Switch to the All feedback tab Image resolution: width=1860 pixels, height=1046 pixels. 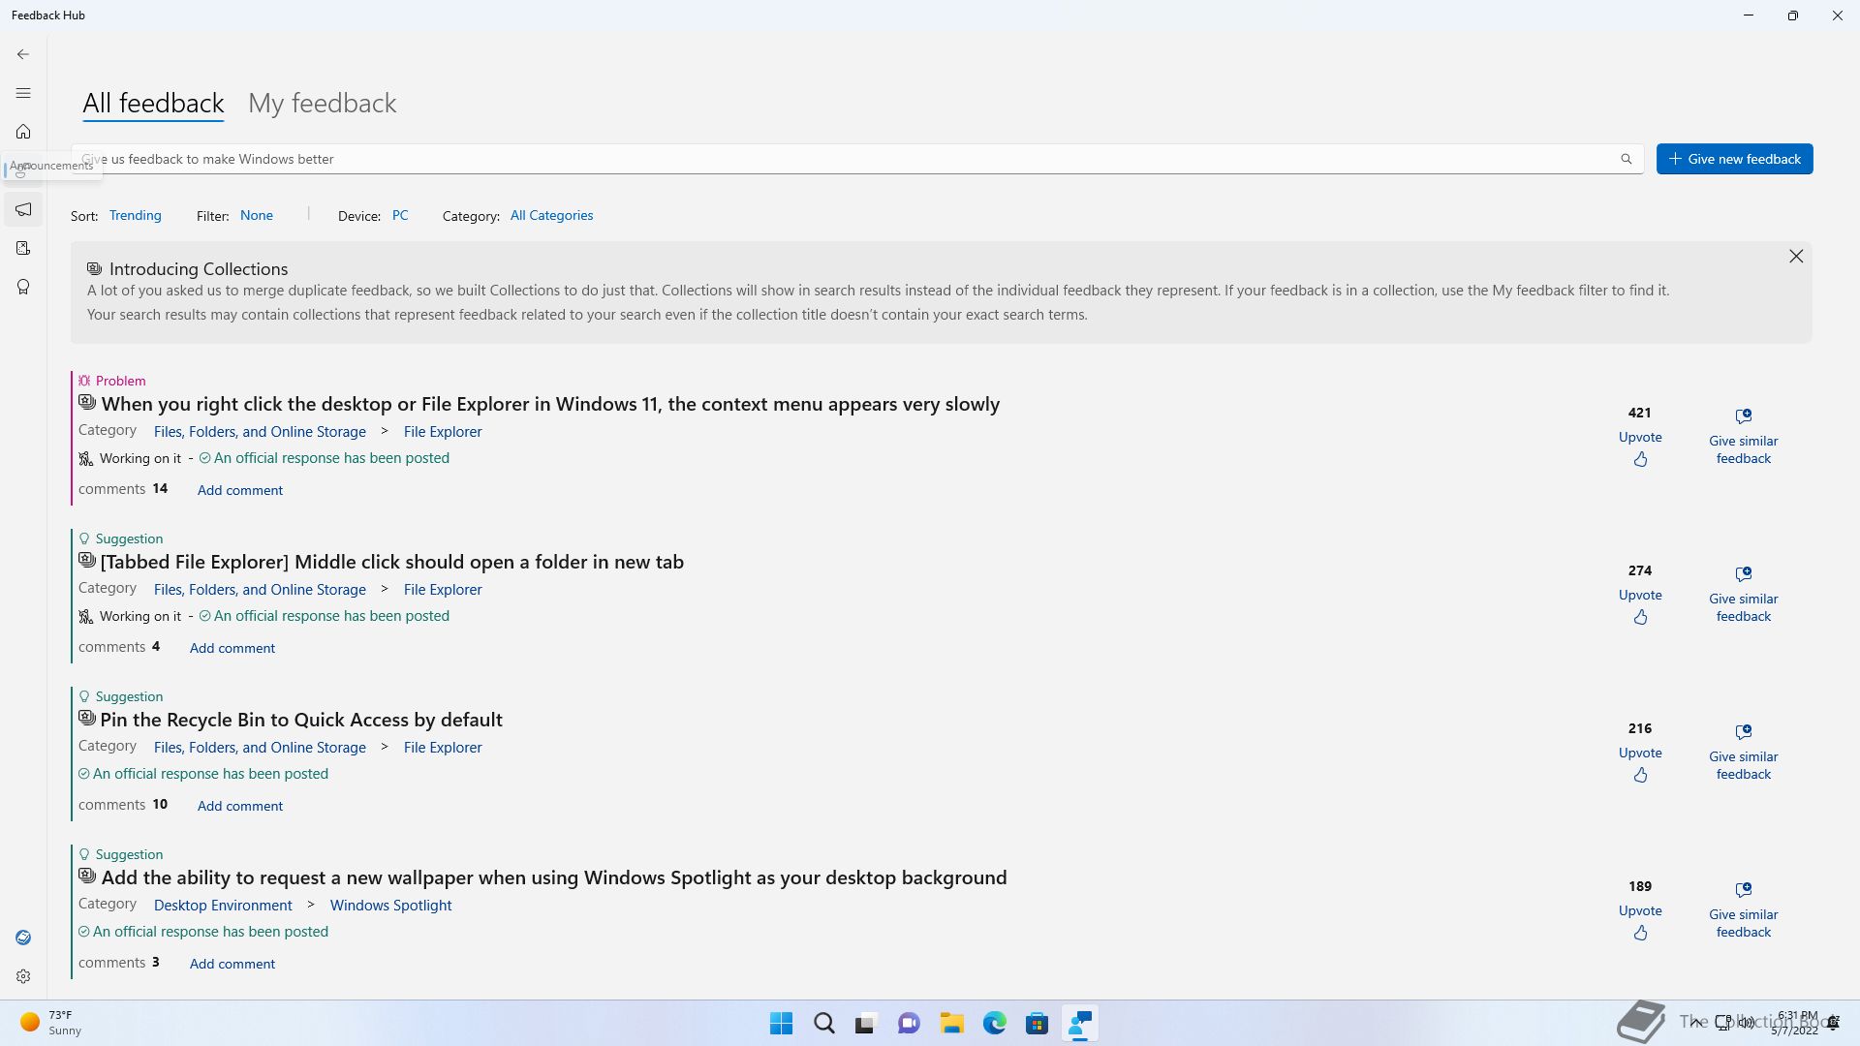[x=153, y=103]
